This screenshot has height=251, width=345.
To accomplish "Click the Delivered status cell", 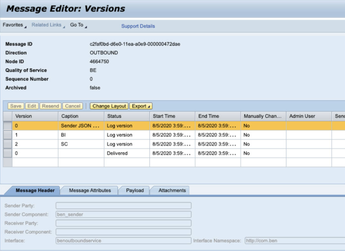I will (x=126, y=153).
